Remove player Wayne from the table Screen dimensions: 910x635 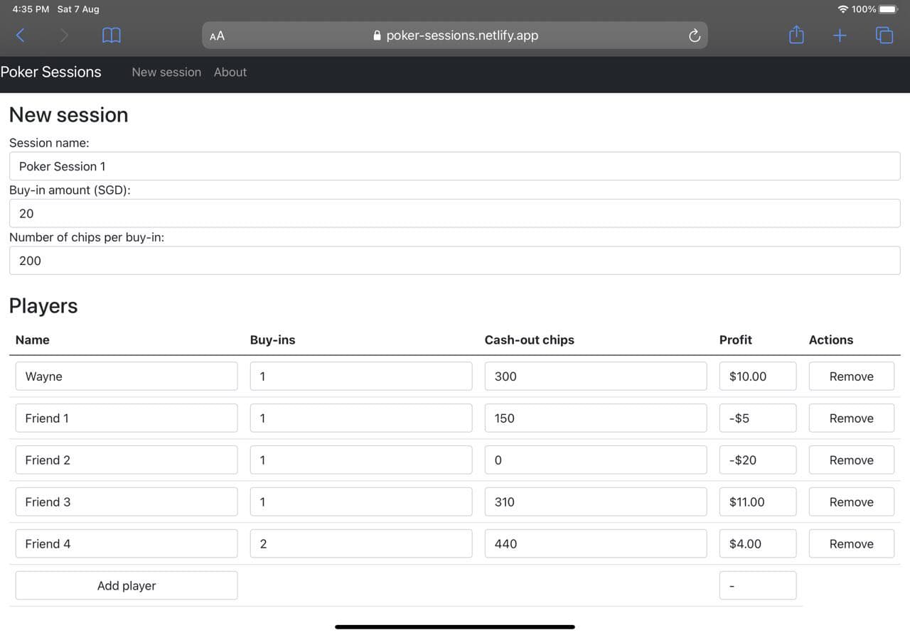click(851, 376)
